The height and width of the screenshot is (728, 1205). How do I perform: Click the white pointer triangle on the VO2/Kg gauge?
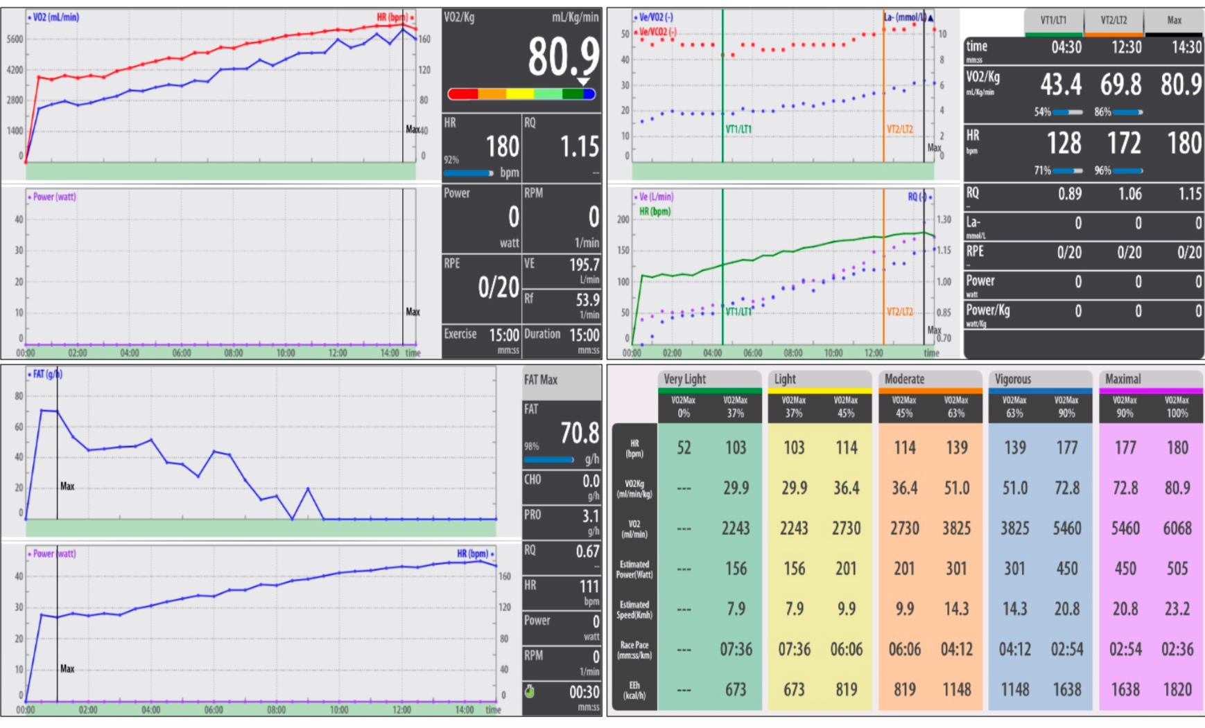[584, 82]
